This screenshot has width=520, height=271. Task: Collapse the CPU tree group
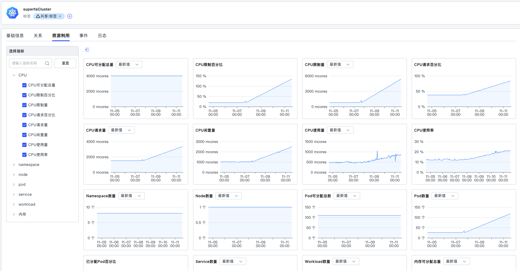point(14,75)
